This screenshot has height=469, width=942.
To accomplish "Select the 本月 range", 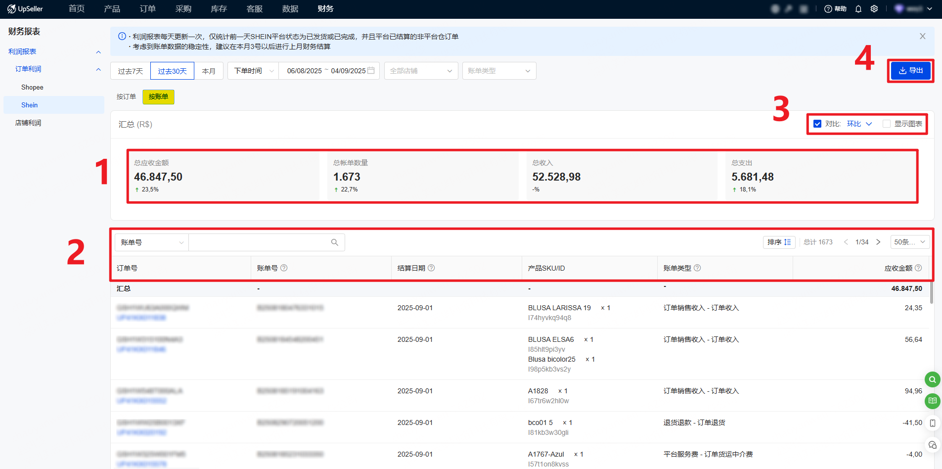I will (209, 71).
